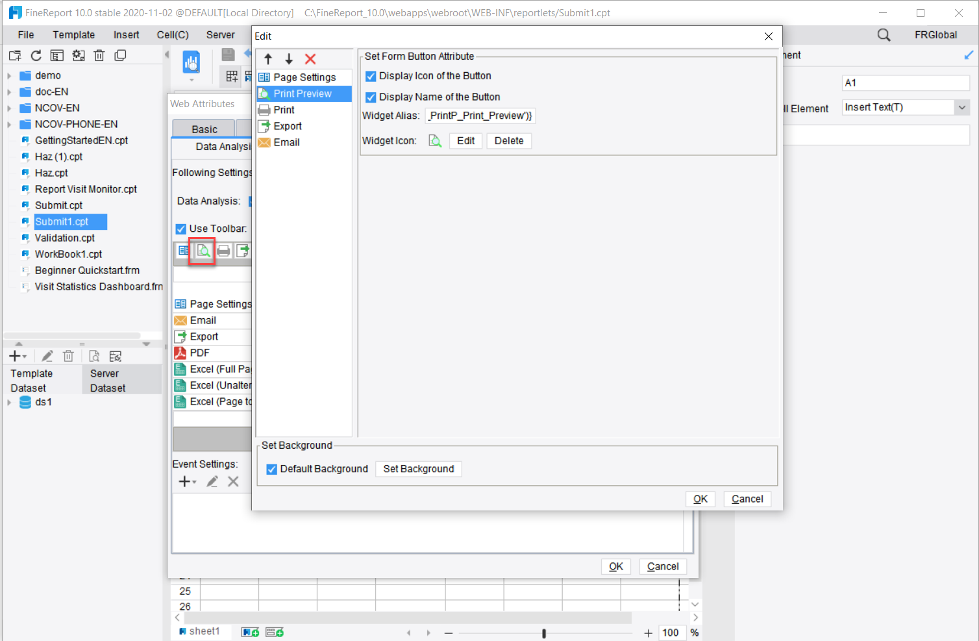Click the template settings gear icon in file panel
Screen dimensions: 979x641
pos(79,56)
